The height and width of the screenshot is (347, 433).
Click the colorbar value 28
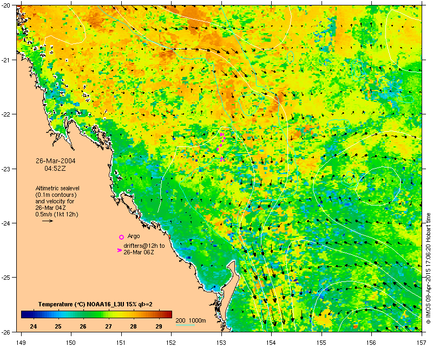coord(133,326)
